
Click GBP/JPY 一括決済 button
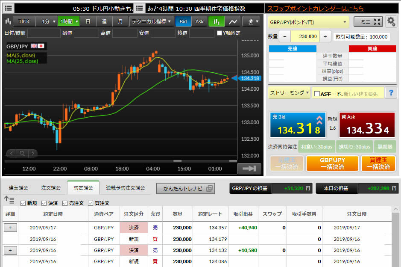pos(333,163)
